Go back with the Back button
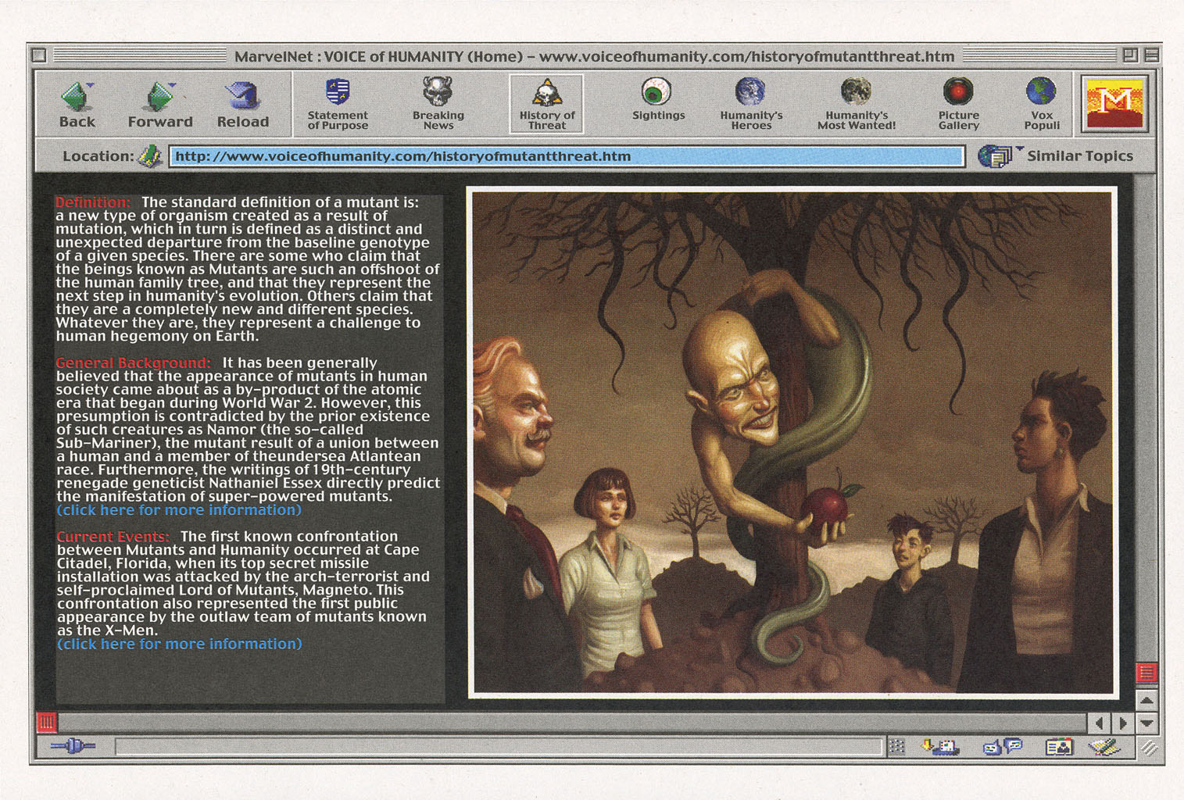 77,104
